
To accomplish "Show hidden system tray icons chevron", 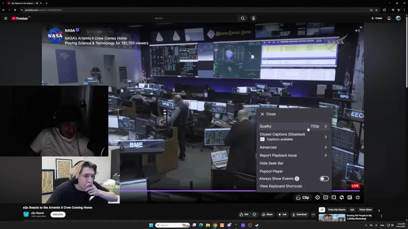I will (x=366, y=225).
